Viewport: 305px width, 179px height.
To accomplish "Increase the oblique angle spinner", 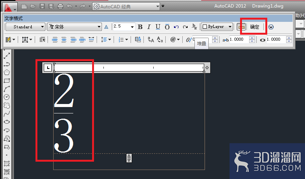I will [x=215, y=38].
